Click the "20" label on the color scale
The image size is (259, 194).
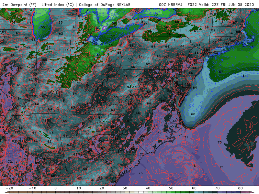point(102,188)
